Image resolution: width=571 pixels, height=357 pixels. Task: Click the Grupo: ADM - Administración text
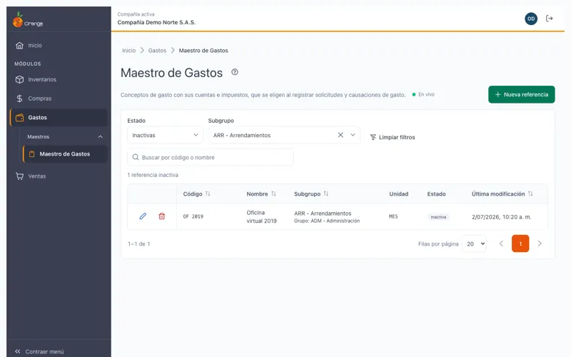coord(327,221)
